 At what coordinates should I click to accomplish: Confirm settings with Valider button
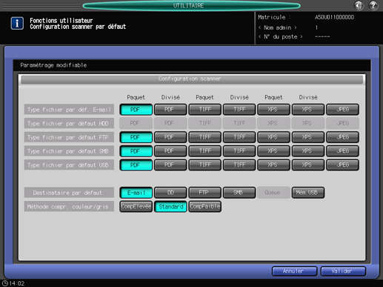tap(343, 271)
